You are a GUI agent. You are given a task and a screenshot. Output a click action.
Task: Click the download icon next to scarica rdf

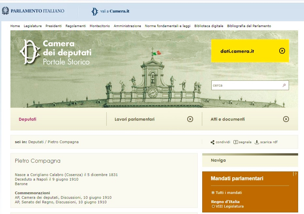[x=257, y=142]
